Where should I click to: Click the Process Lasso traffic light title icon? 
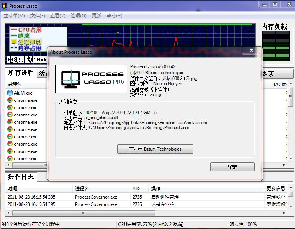[4, 6]
